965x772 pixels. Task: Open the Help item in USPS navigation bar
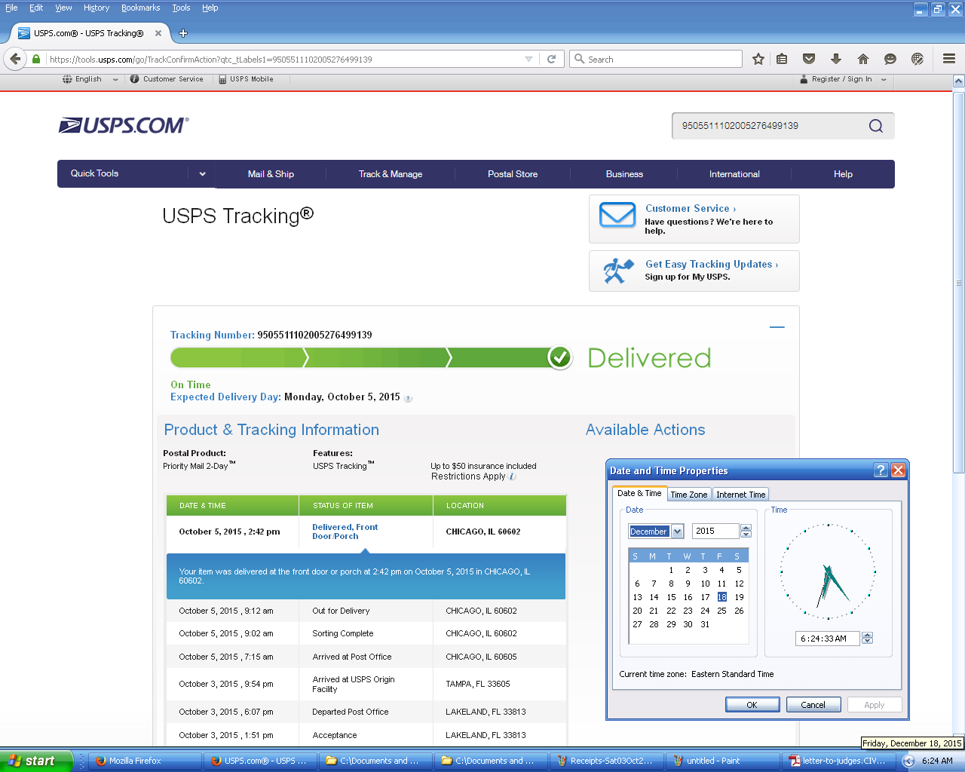tap(843, 174)
